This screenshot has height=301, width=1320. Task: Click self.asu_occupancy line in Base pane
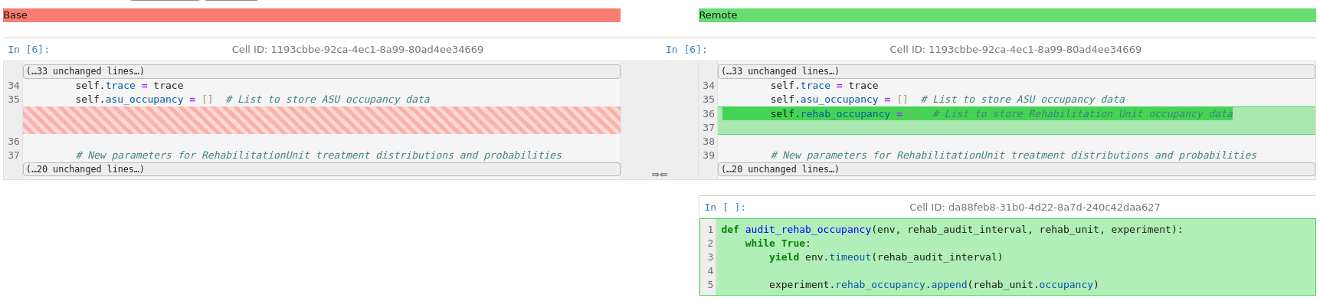coord(252,100)
